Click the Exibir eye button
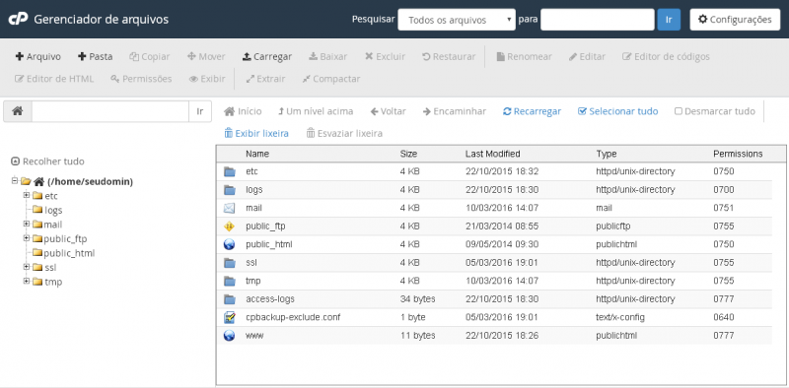Viewport: 789px width, 388px height. [207, 79]
